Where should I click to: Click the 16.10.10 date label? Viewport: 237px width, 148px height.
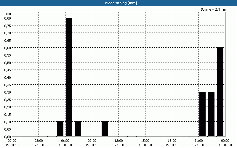point(225,145)
